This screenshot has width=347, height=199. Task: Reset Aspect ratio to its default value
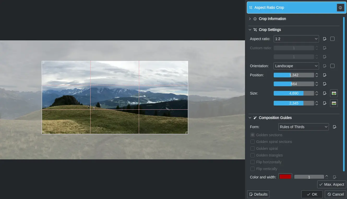[325, 39]
